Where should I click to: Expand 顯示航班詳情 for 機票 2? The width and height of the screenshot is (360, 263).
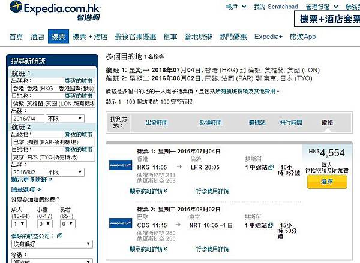point(149,249)
